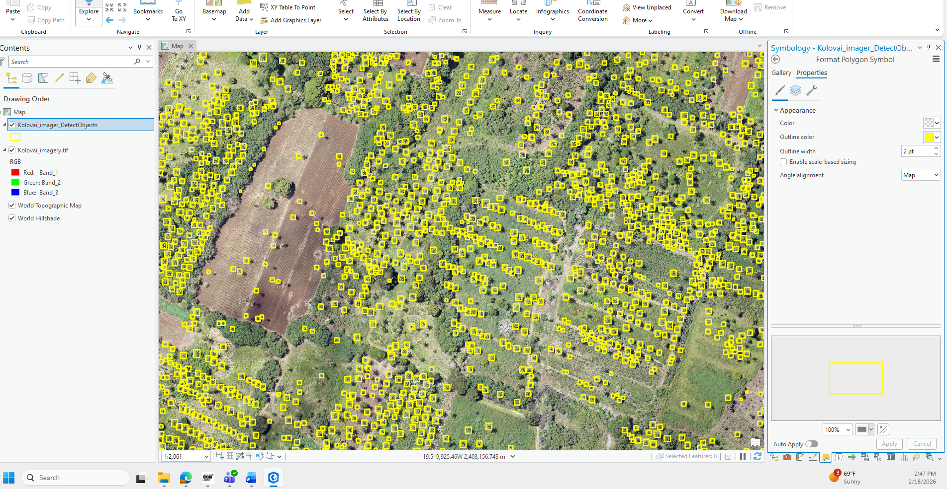Open the Symbology pane hamburger menu

[x=936, y=60]
